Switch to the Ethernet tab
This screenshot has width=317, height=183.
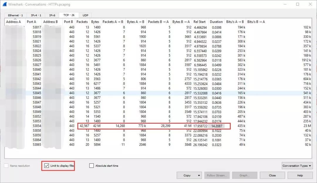(x=15, y=15)
